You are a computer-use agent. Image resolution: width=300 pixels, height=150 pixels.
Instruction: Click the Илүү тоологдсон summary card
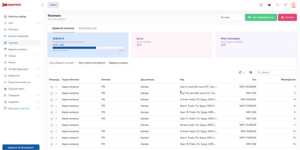pos(256,45)
